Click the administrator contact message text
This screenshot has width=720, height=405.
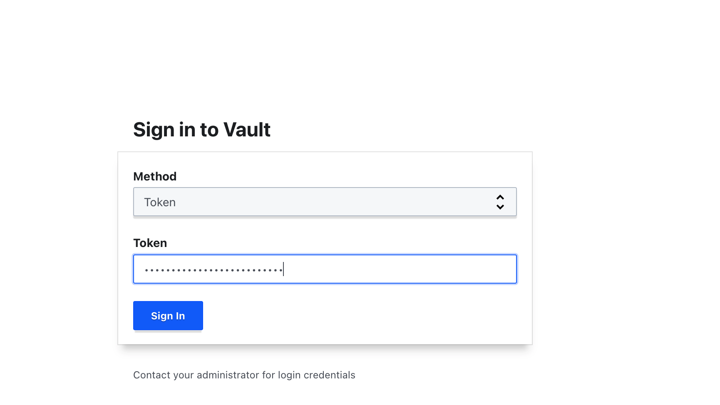tap(244, 375)
